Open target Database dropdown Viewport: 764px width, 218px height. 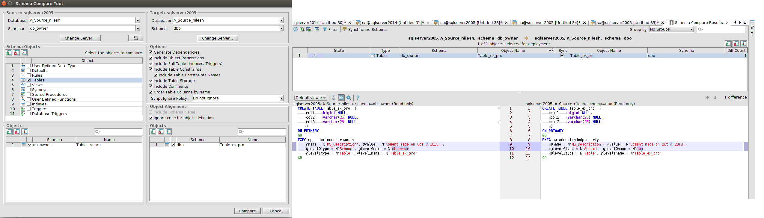click(x=281, y=20)
